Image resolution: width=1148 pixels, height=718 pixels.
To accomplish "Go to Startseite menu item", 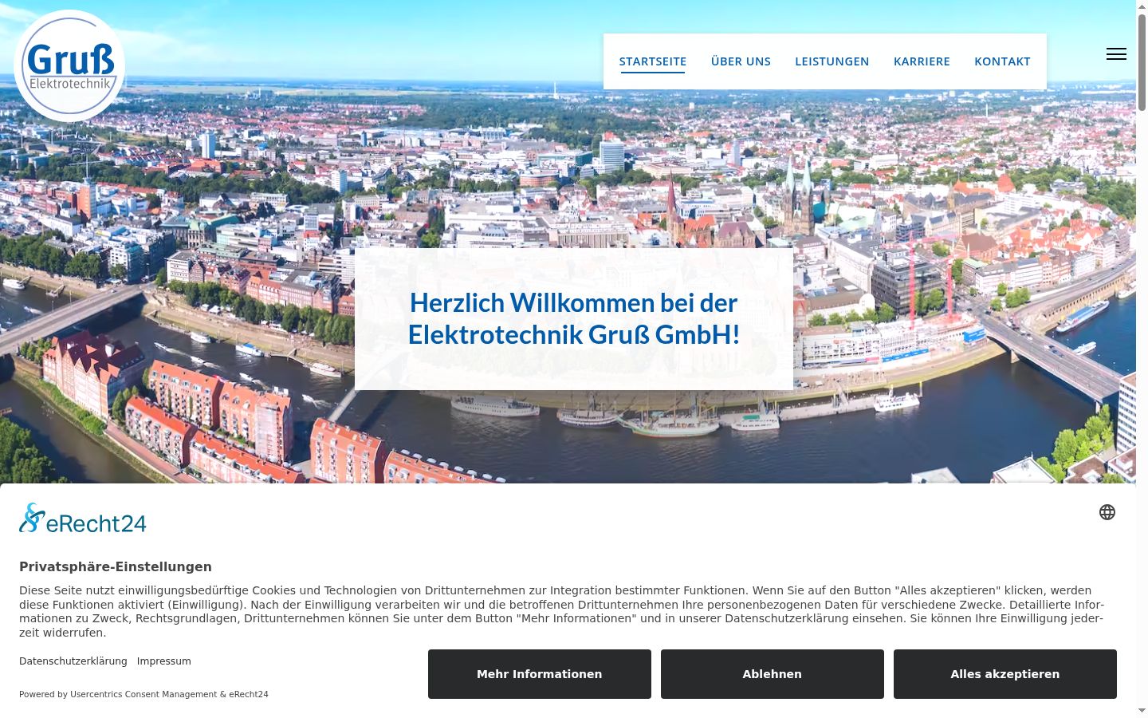I will pyautogui.click(x=653, y=61).
